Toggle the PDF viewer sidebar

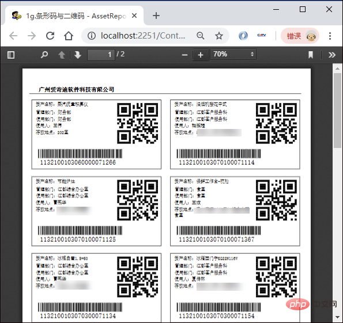[x=11, y=55]
